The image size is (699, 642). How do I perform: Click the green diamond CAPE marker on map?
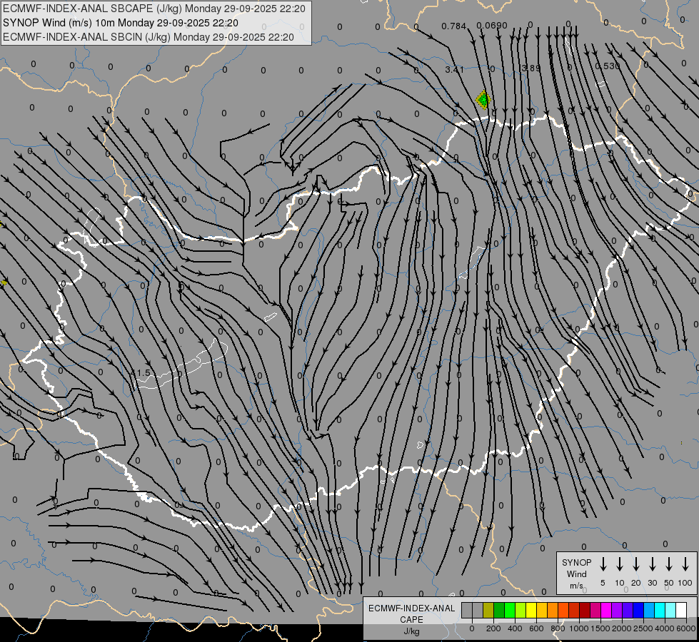[483, 99]
